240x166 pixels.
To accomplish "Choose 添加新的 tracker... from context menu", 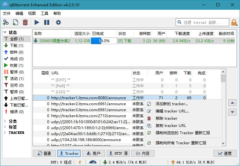I will (183, 104).
